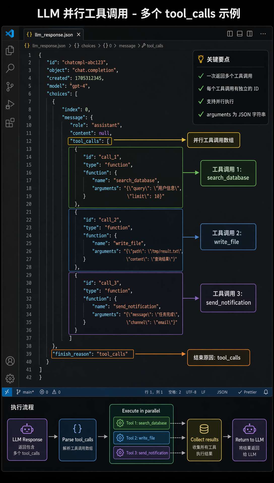The image size is (274, 483).
Task: Open the editor more actions ellipsis menu
Action: (263, 34)
